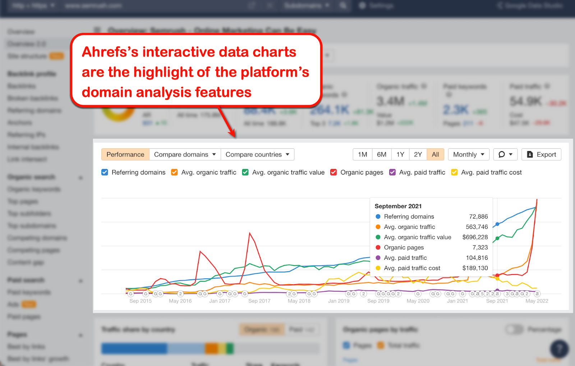Screen dimensions: 575x366
Task: Switch to the 1Y range
Action: 400,154
